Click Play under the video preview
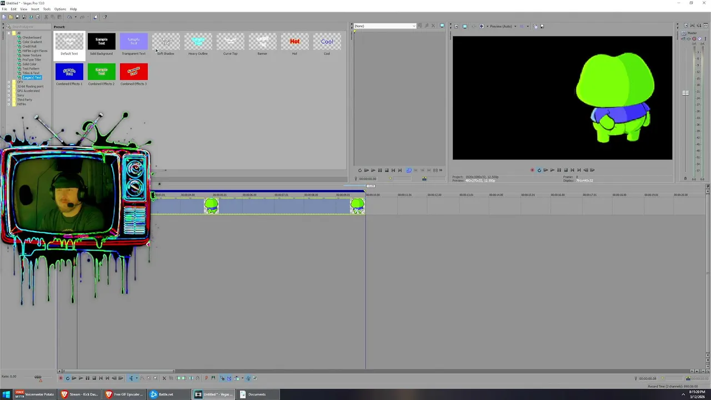The height and width of the screenshot is (400, 711). point(552,170)
